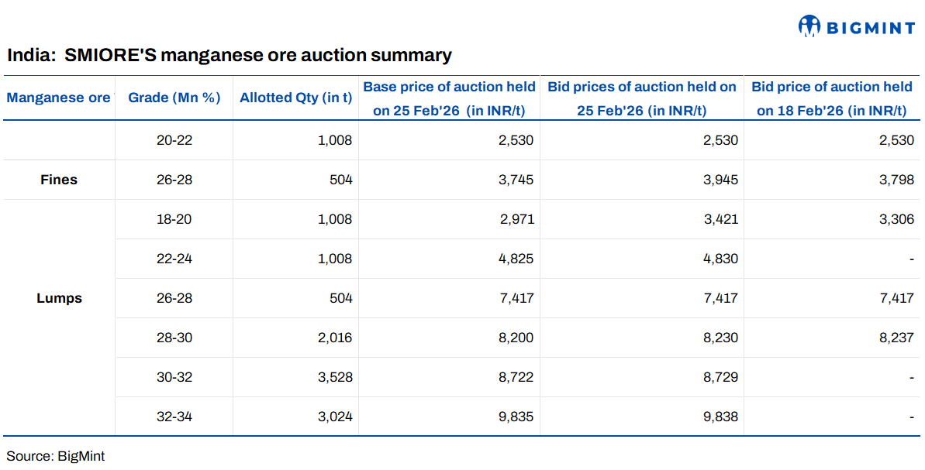Click the bid price 18 Feb'26 header
Screen dimensions: 925x470
pos(831,98)
